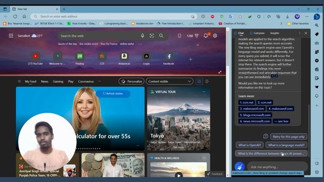Open visual search camera icon
The image size is (324, 182).
(152, 36)
